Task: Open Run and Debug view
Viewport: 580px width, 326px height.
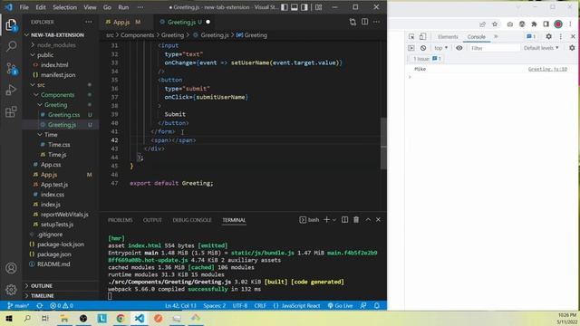Action: [11, 90]
